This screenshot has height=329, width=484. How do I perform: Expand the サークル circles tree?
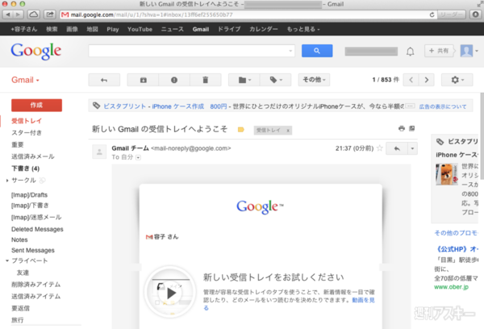7,181
